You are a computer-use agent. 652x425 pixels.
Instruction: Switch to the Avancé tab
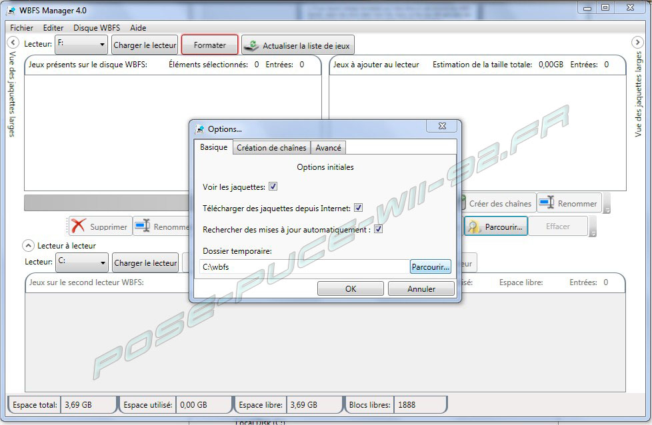[328, 147]
